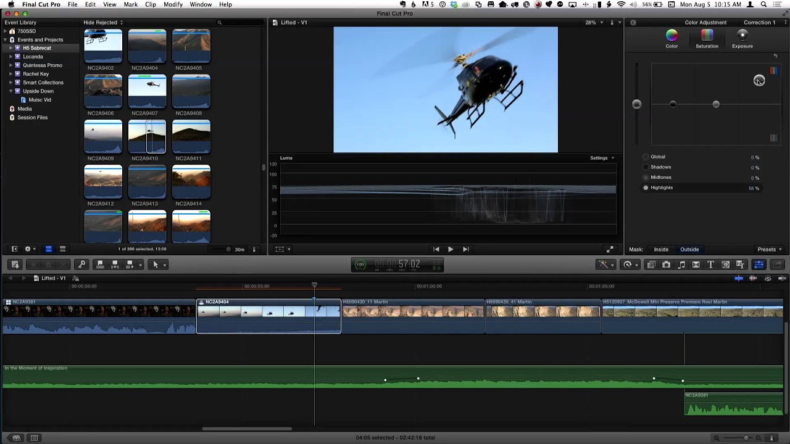Click the connect clip to primary storyline icon
Viewport: 790px width, 444px height.
click(100, 265)
